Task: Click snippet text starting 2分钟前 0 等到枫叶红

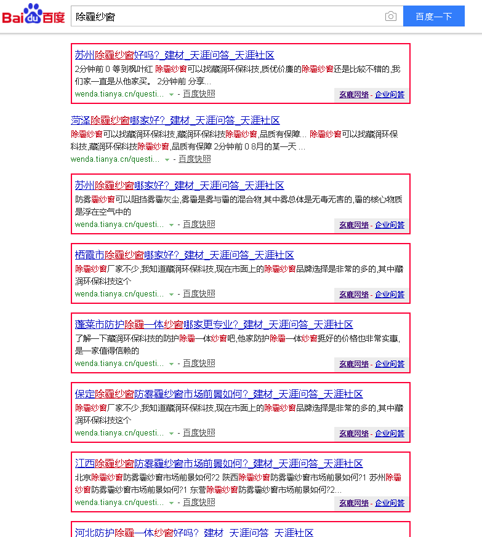Action: coord(238,75)
